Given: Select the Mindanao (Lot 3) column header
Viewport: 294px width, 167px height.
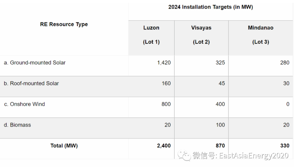Looking at the screenshot, I should coord(261,35).
